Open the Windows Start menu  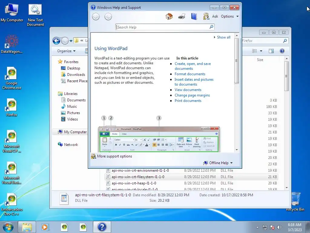(x=8, y=227)
